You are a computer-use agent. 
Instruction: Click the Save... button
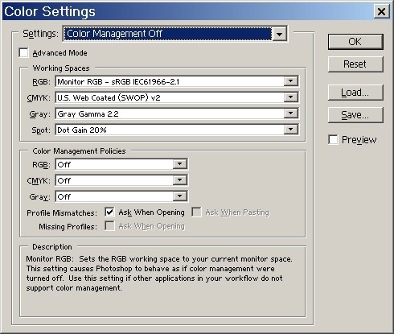pyautogui.click(x=355, y=115)
